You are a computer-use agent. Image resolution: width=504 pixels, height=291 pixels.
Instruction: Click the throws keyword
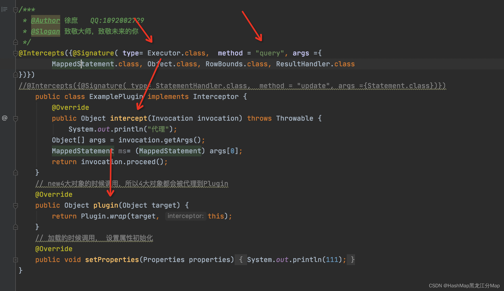[x=259, y=118]
